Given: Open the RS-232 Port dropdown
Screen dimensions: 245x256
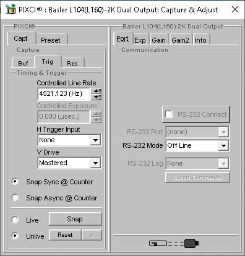Looking at the screenshot, I should coord(223,132).
